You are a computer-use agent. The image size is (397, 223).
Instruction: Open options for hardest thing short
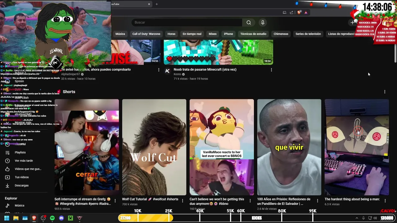click(x=385, y=201)
